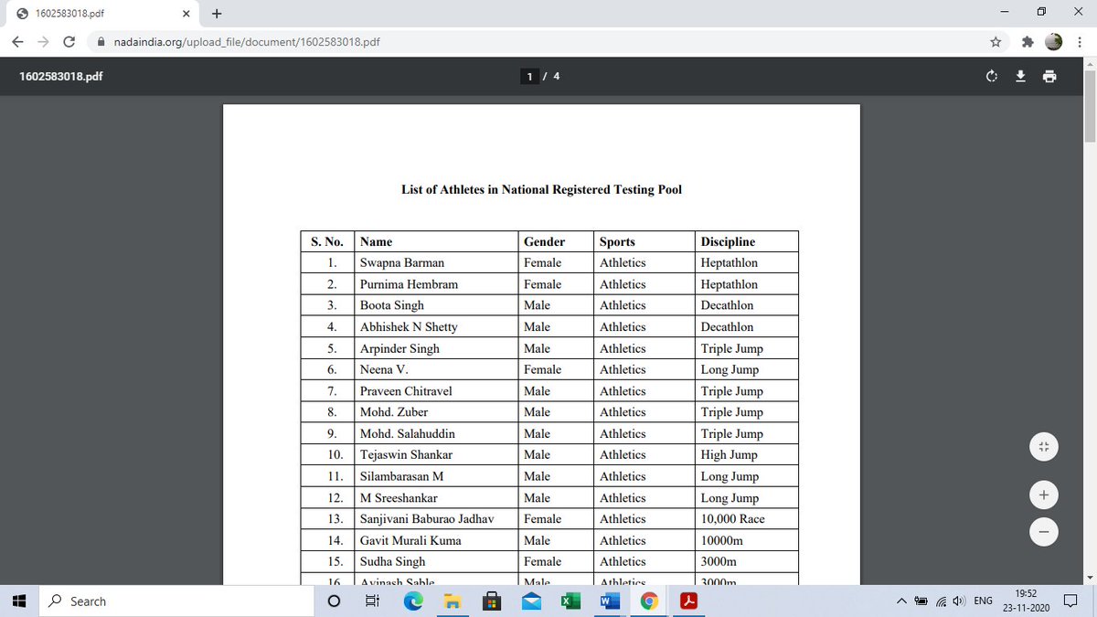Open Adobe Acrobat from taskbar

(688, 601)
